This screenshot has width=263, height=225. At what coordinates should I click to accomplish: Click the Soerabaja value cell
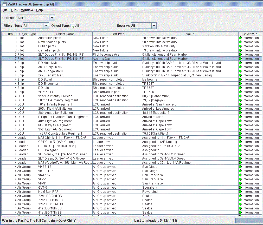(x=190, y=188)
